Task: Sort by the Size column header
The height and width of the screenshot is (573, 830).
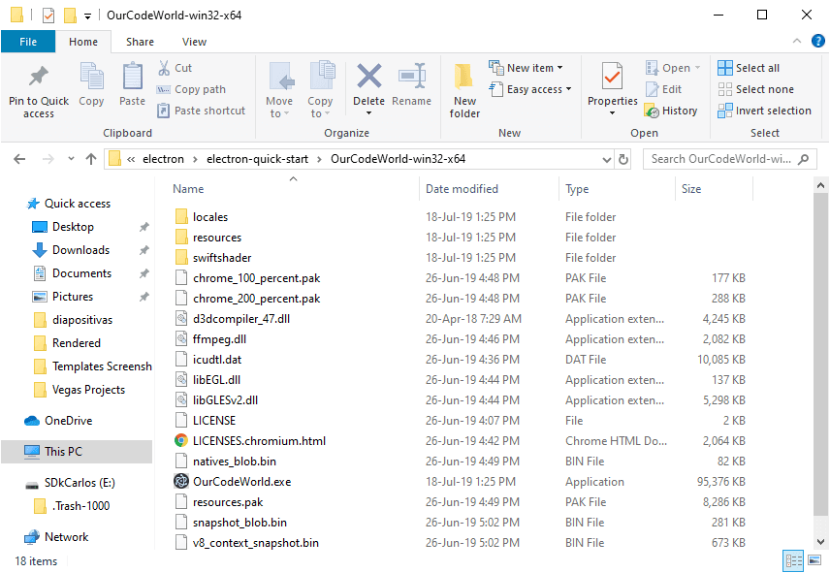Action: click(x=691, y=189)
